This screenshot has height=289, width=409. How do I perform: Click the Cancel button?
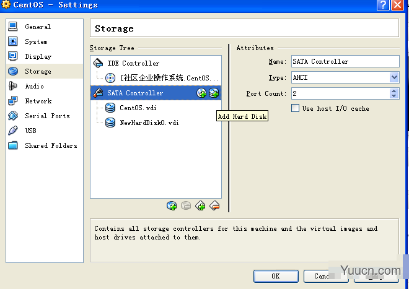326,276
